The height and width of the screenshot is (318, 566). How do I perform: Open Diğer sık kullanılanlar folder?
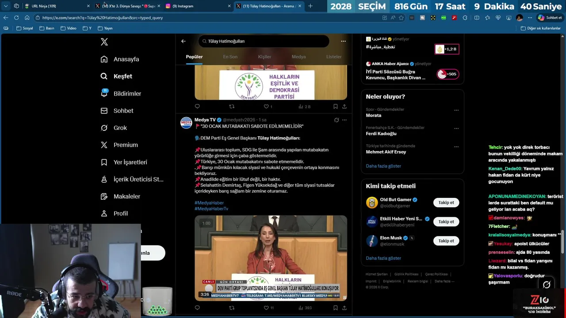coord(540,28)
